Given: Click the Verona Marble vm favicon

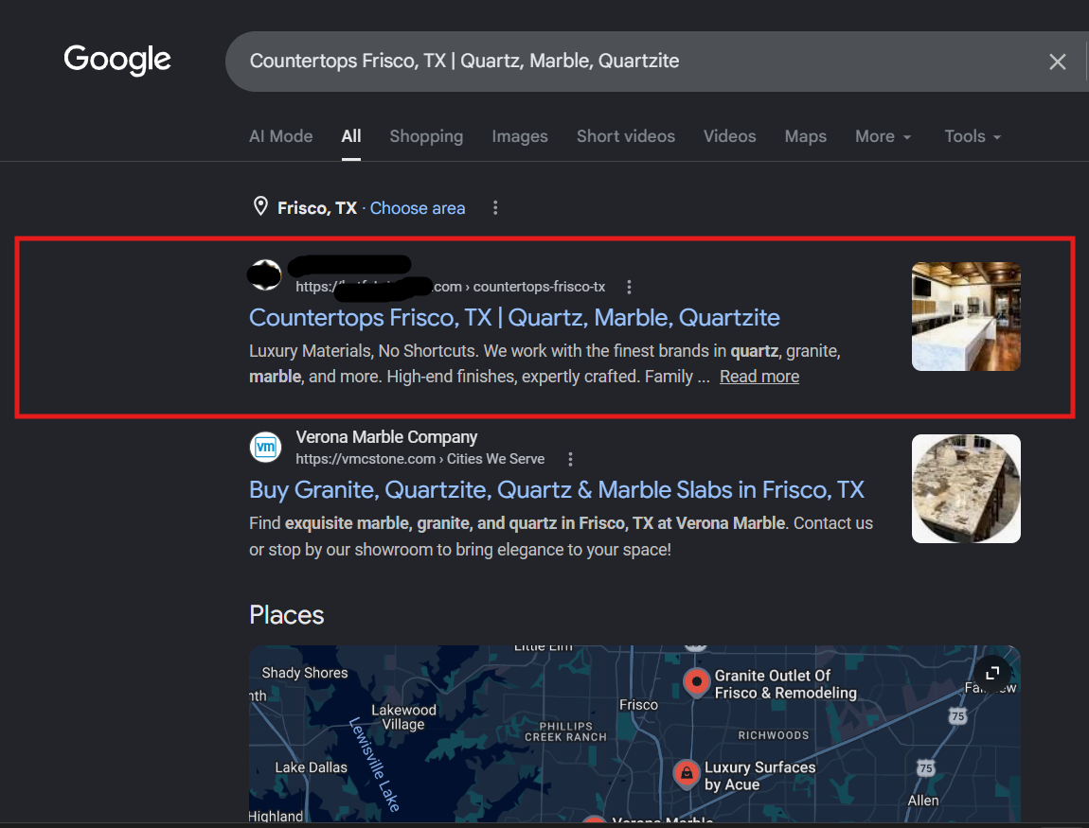Looking at the screenshot, I should tap(265, 447).
